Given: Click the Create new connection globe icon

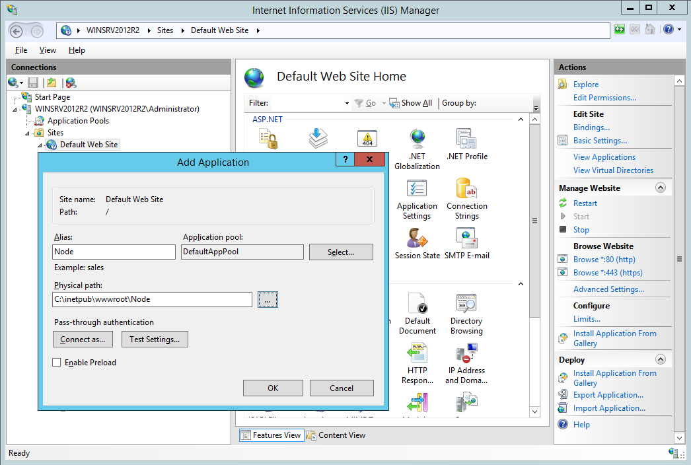Looking at the screenshot, I should 13,83.
